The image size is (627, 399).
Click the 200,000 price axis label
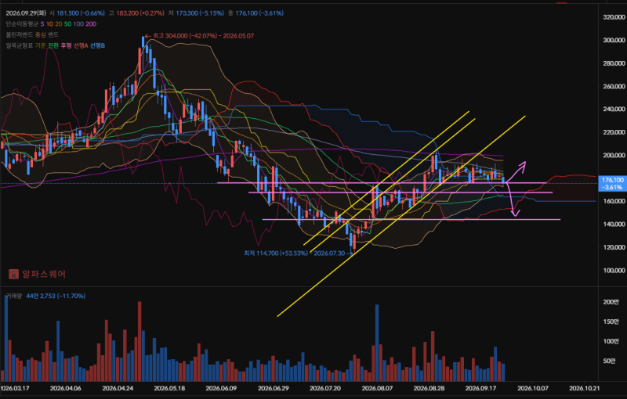click(x=614, y=155)
